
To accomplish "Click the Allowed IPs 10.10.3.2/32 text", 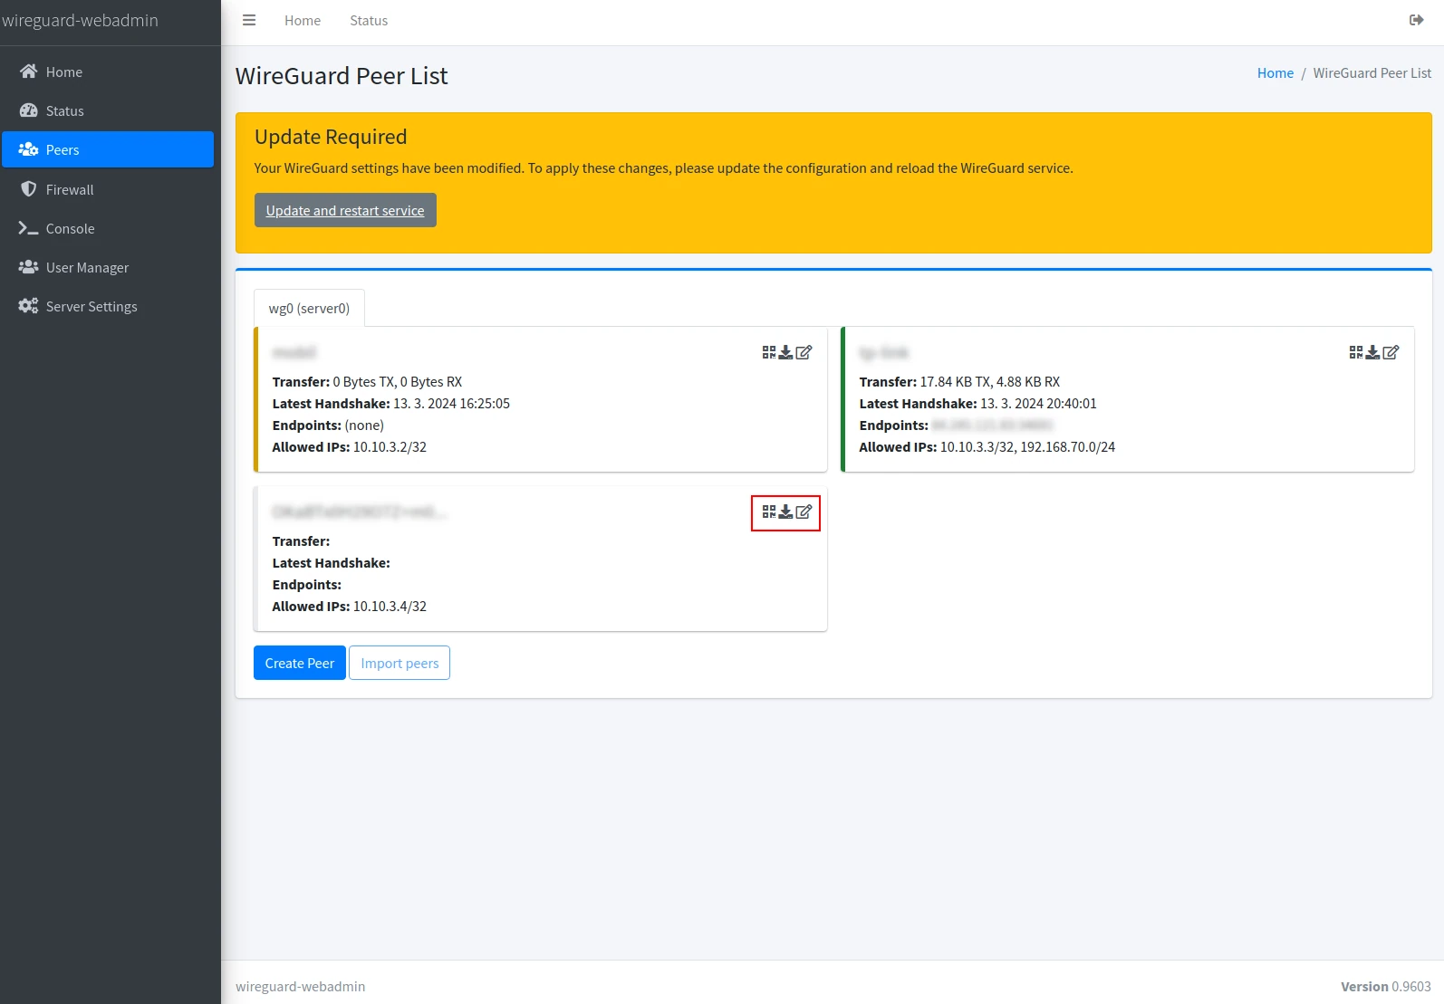I will click(x=350, y=447).
